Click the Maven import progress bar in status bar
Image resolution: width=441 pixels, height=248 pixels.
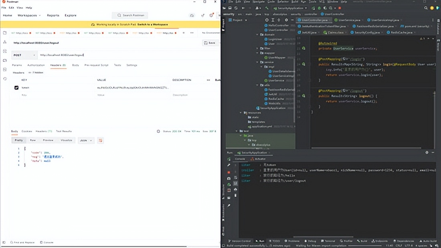pos(365,246)
